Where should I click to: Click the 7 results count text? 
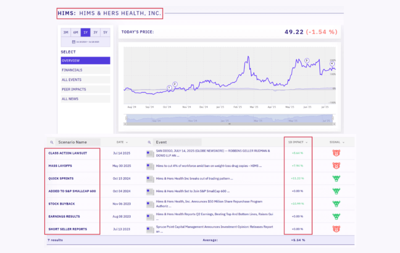coord(55,240)
